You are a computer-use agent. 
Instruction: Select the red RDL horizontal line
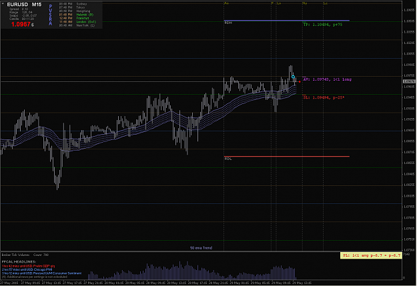coord(287,156)
